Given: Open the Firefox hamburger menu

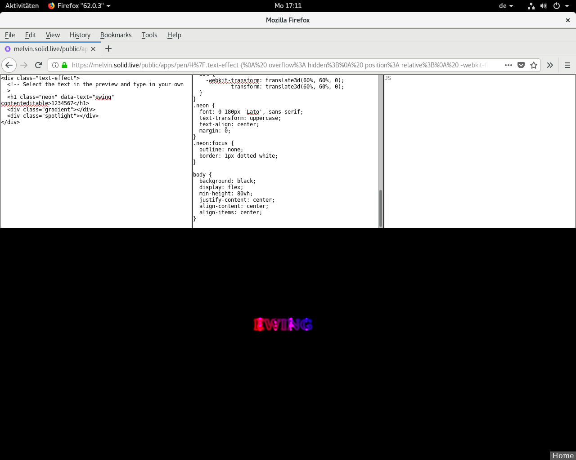Looking at the screenshot, I should click(567, 65).
